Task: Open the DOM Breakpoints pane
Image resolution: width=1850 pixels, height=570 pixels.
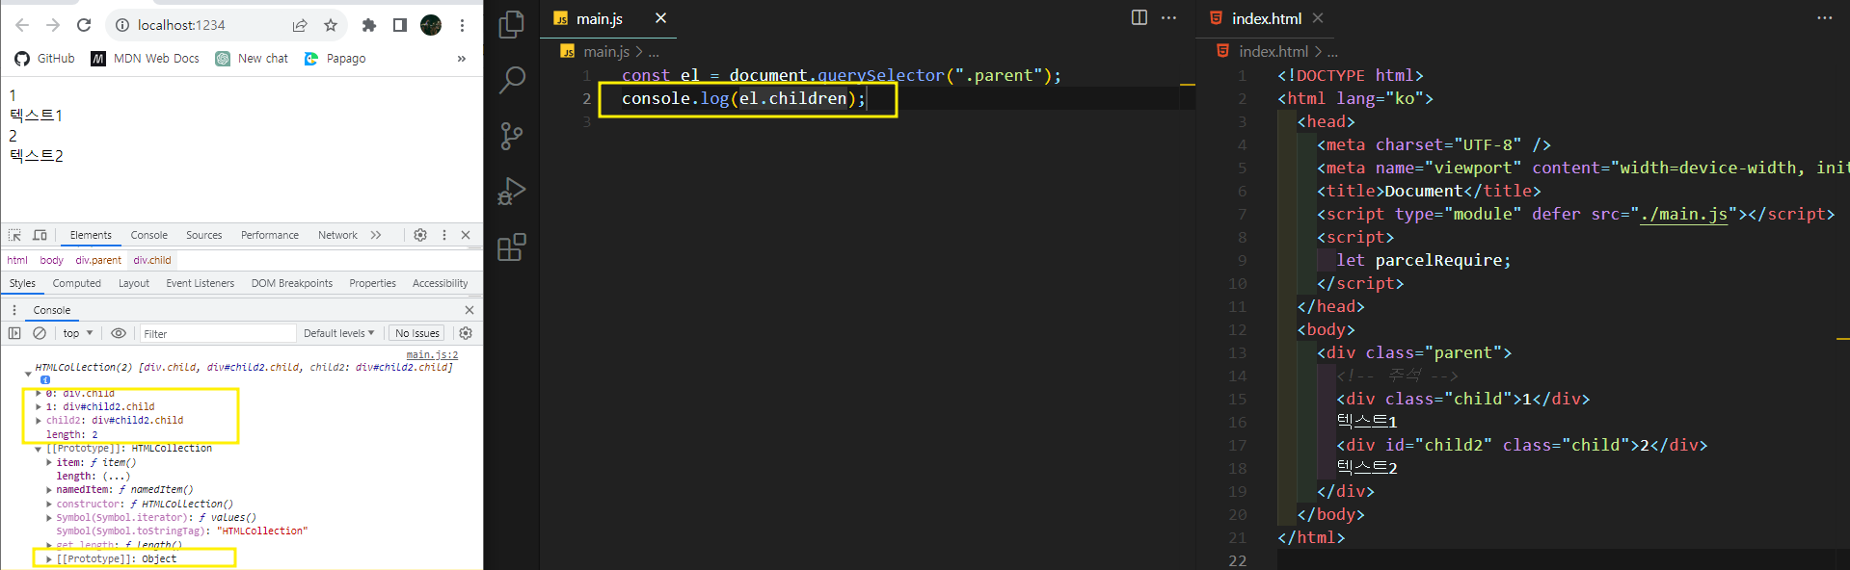Action: pyautogui.click(x=292, y=283)
